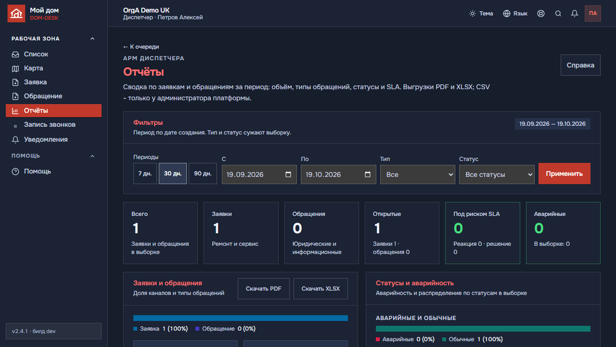Open the Статус dropdown showing Все статусы
616x347 pixels.
point(497,174)
